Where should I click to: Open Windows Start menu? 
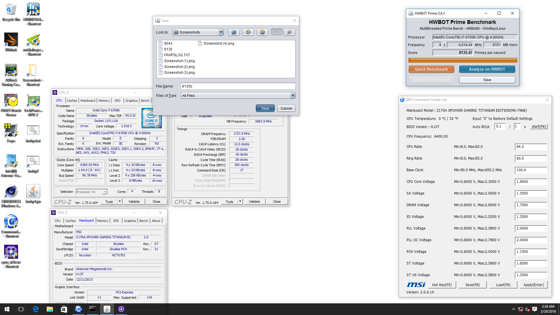(7, 309)
